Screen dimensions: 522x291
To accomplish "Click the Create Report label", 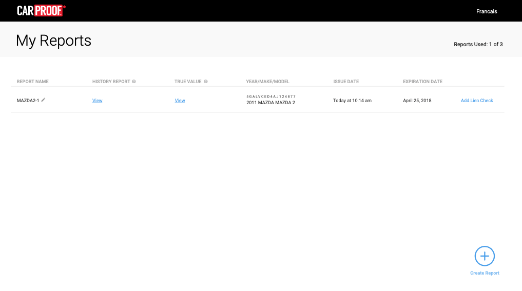I will tap(485, 273).
